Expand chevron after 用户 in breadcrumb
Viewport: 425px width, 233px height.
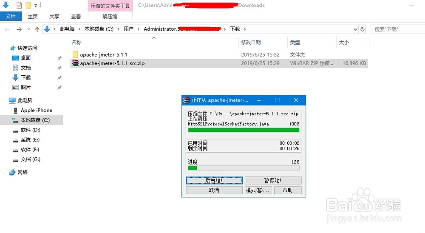click(x=139, y=29)
